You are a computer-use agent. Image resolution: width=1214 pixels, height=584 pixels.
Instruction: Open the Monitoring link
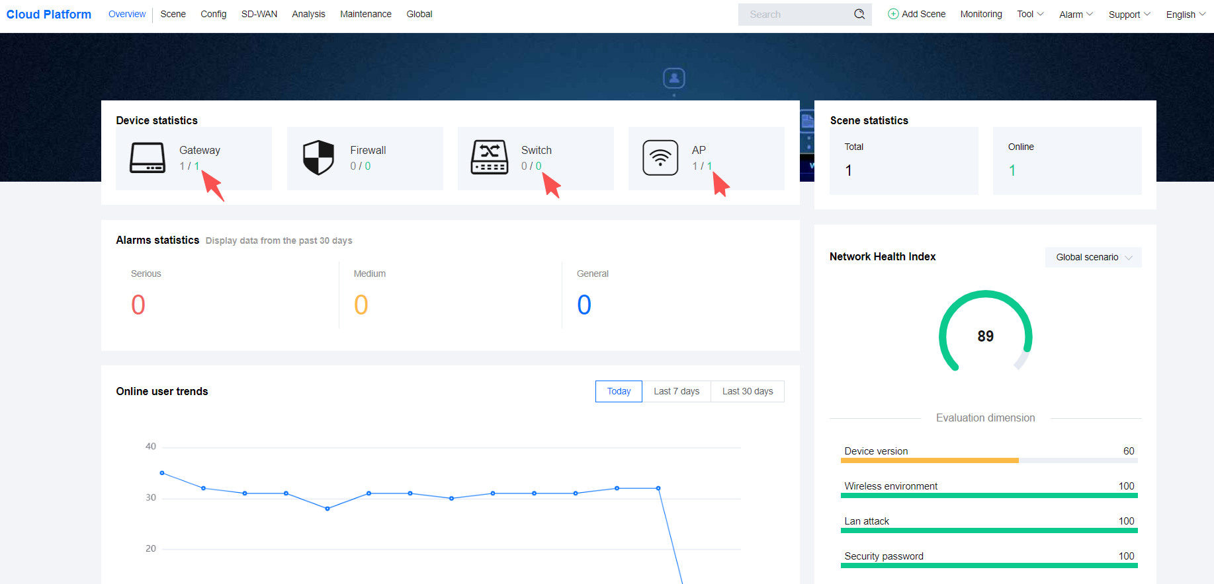click(981, 14)
